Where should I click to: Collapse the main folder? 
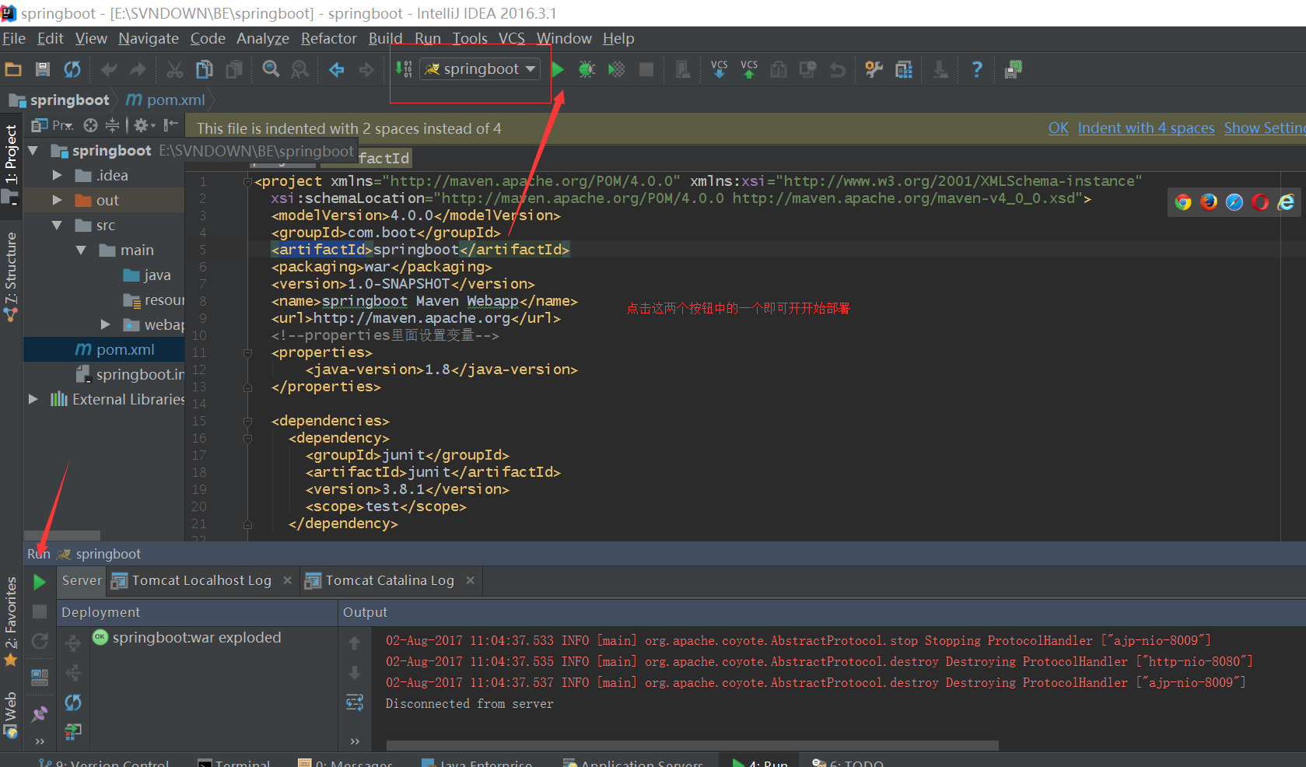click(81, 250)
